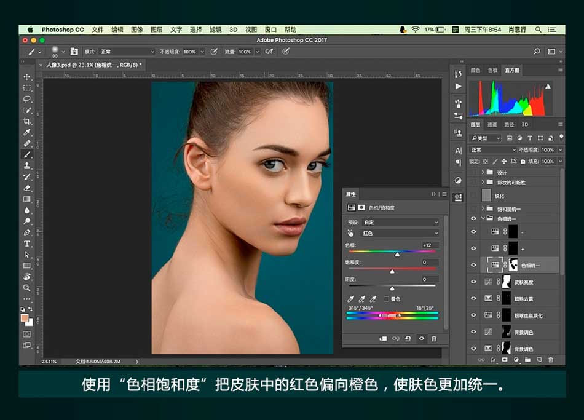Select the Lasso tool
The width and height of the screenshot is (584, 420).
click(27, 99)
